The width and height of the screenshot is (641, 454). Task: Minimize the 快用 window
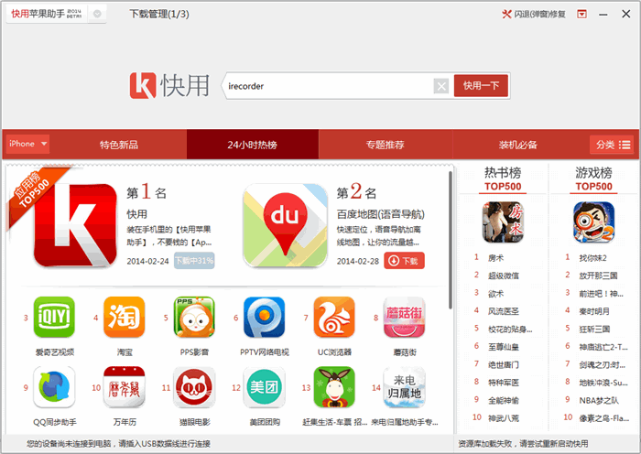603,15
